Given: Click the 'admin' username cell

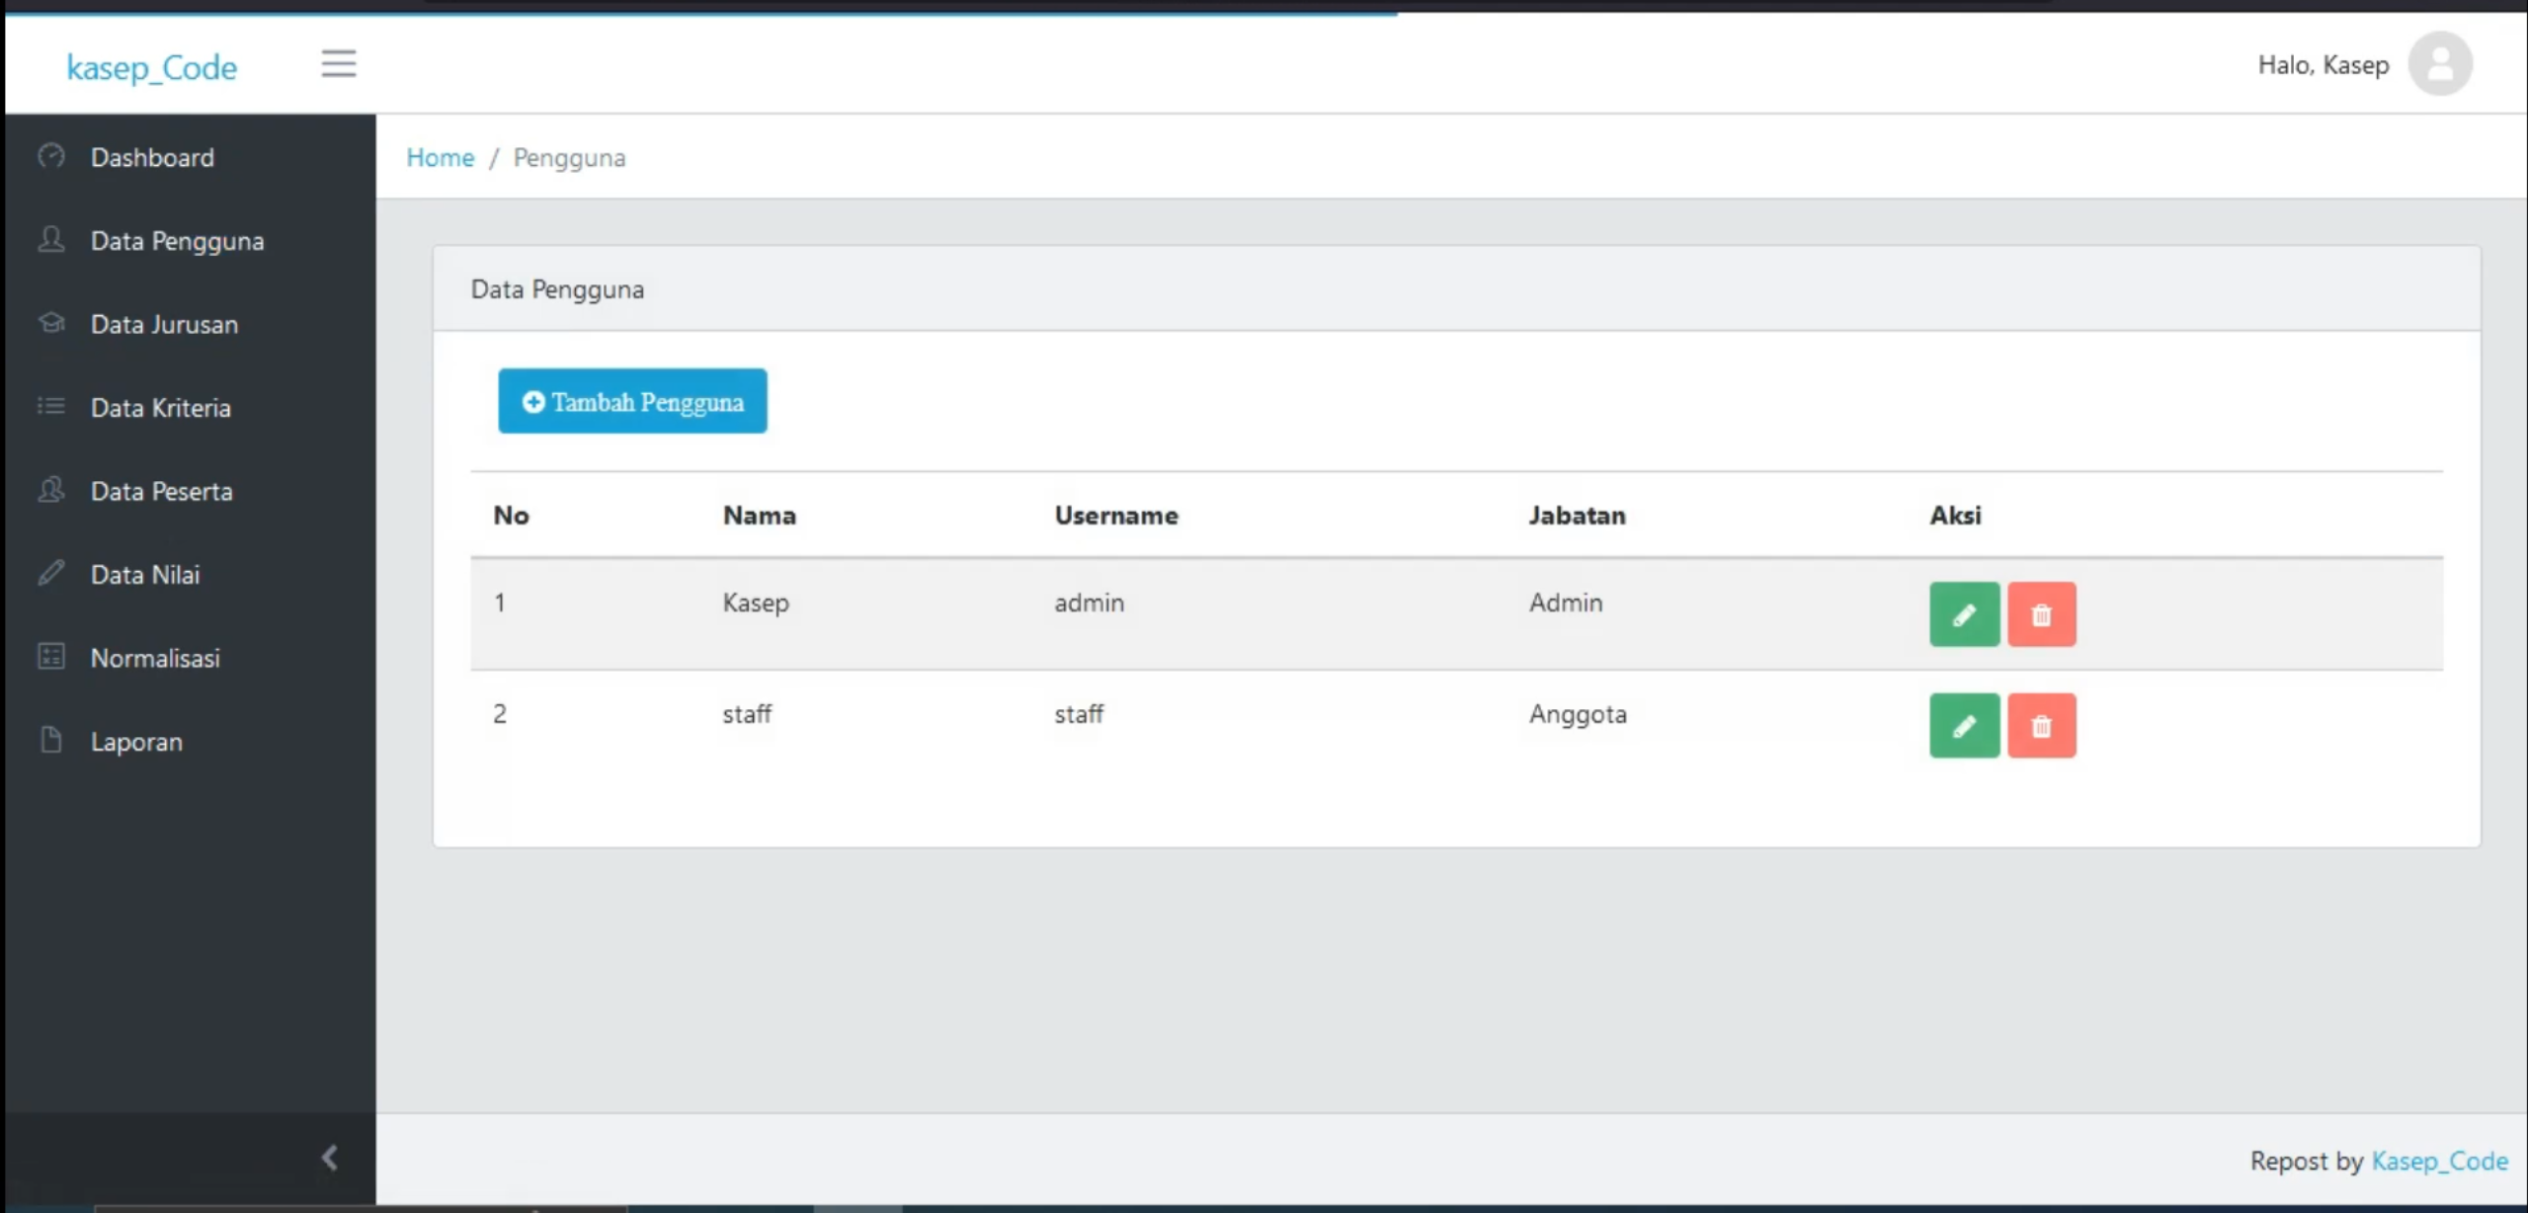Looking at the screenshot, I should coord(1089,603).
